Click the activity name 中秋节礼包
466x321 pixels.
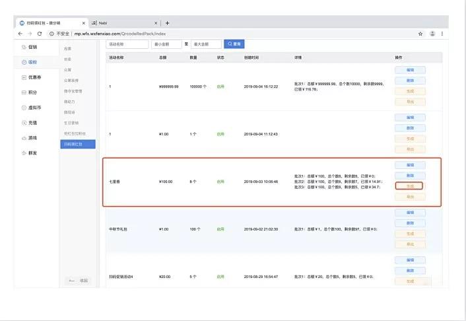118,229
